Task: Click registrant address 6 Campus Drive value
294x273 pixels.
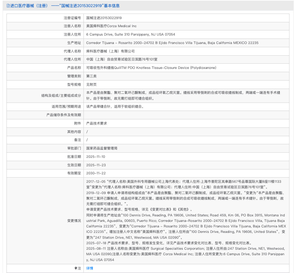Action: pyautogui.click(x=130, y=34)
